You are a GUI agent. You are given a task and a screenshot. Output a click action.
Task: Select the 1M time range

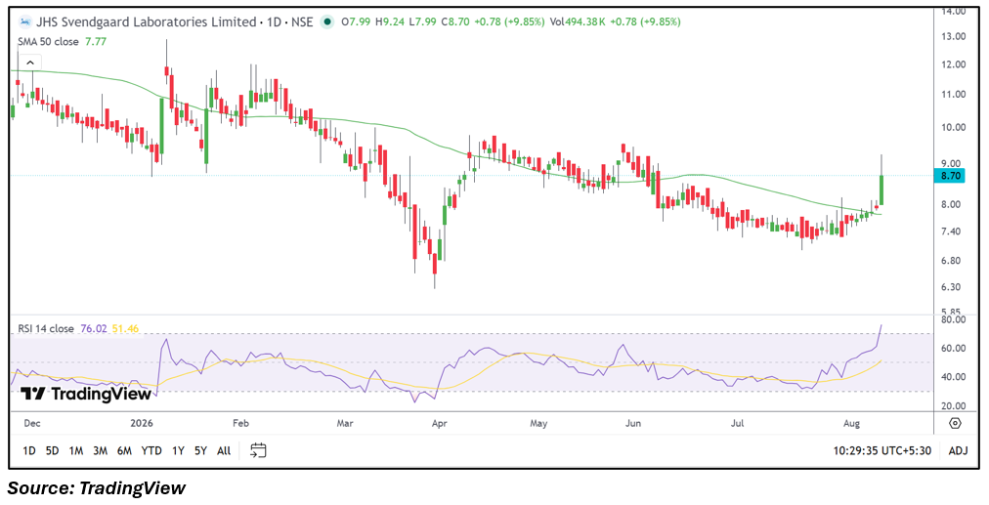[x=75, y=450]
